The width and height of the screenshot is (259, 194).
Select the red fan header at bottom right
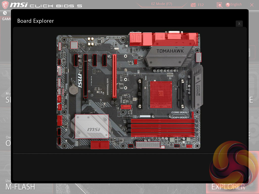[189, 146]
